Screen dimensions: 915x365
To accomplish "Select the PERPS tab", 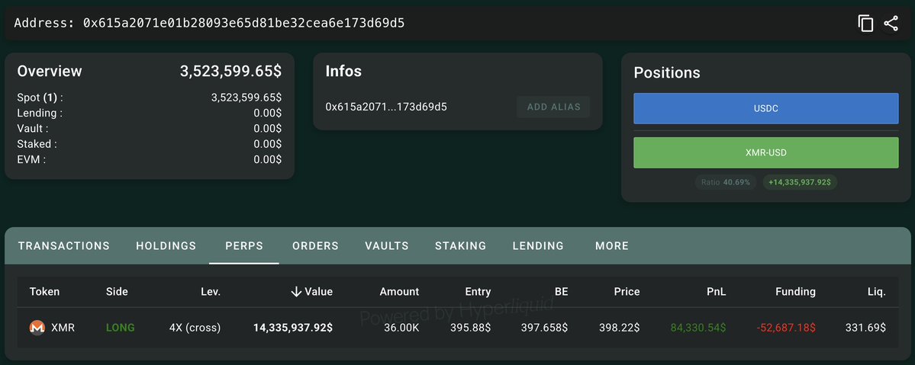I will point(244,245).
